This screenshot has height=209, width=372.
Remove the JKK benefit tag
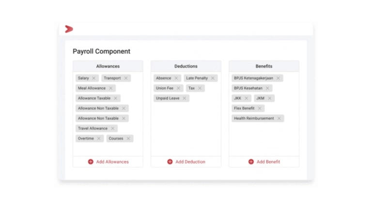point(246,98)
